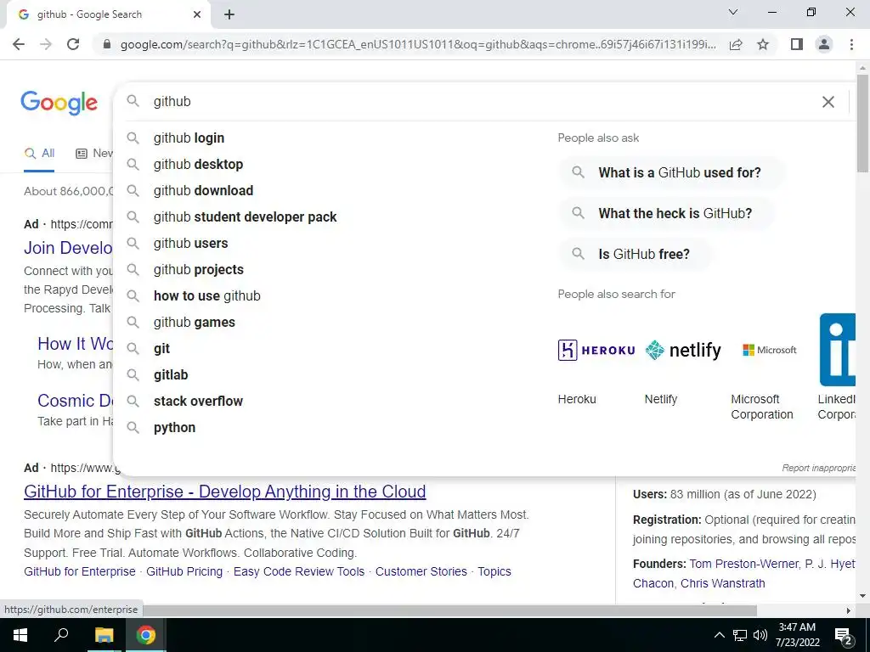Open File Explorer from the taskbar
Image resolution: width=870 pixels, height=652 pixels.
click(104, 635)
